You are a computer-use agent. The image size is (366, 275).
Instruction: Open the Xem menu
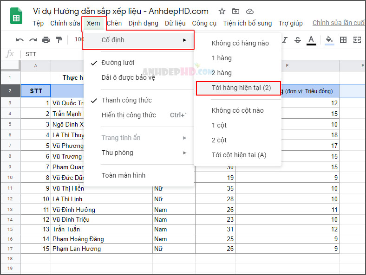93,23
